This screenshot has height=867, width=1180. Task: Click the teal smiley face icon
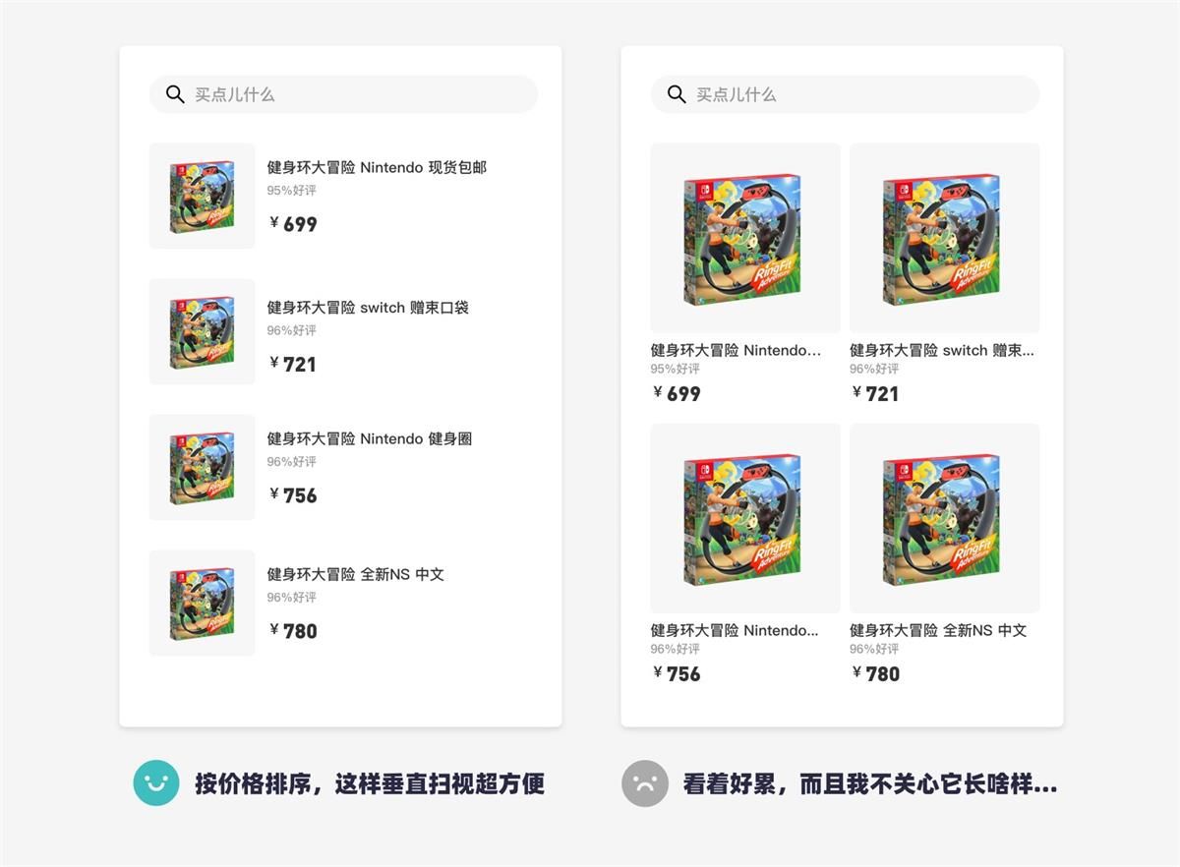(156, 783)
